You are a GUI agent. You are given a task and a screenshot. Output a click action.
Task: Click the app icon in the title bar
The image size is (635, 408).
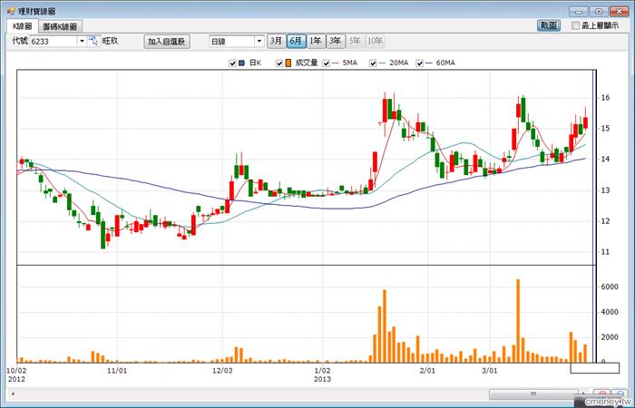click(x=9, y=9)
